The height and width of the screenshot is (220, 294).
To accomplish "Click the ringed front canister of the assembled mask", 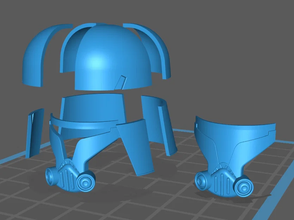I will click(244, 188).
